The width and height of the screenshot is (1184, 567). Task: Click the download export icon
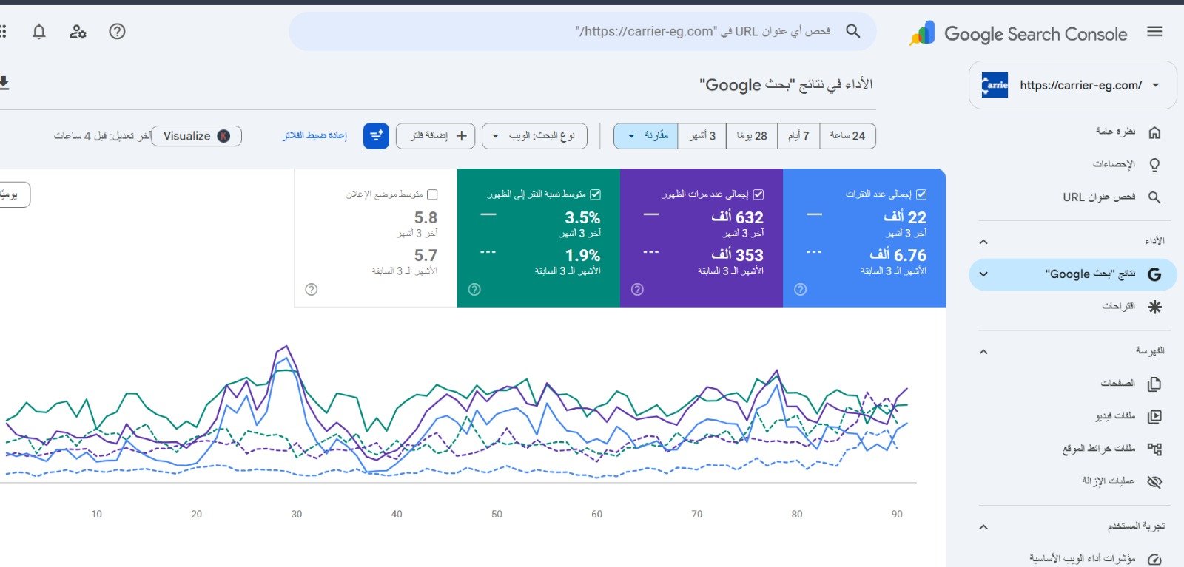(4, 83)
